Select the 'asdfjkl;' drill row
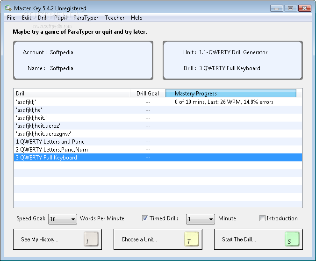The image size is (316, 261). coord(158,102)
